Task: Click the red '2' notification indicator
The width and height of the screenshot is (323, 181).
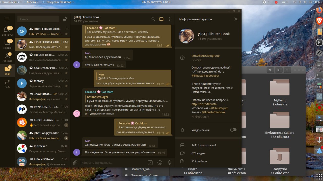Action: click(x=276, y=2)
